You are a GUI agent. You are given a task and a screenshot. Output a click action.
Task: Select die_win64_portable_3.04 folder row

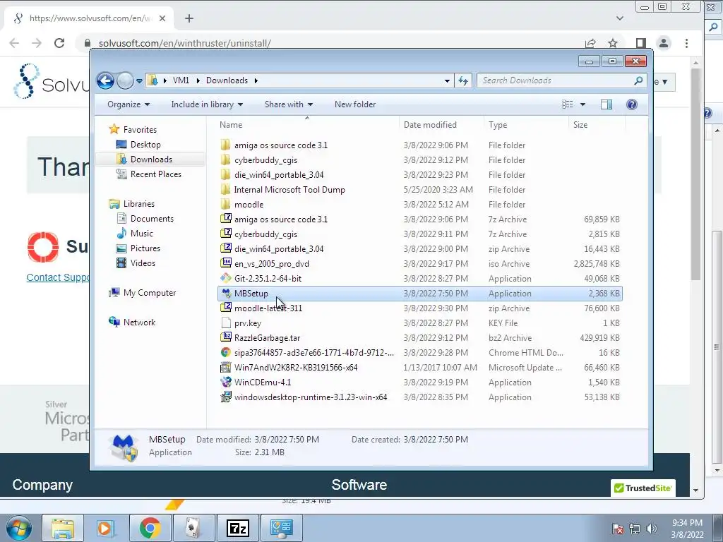[419, 175]
